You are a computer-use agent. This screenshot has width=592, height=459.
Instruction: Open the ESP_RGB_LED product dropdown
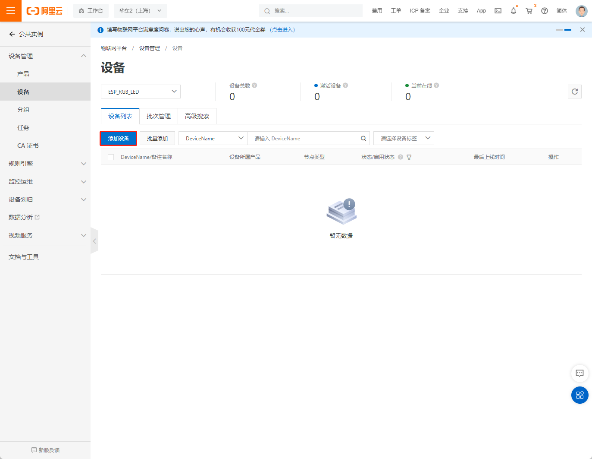click(x=141, y=91)
